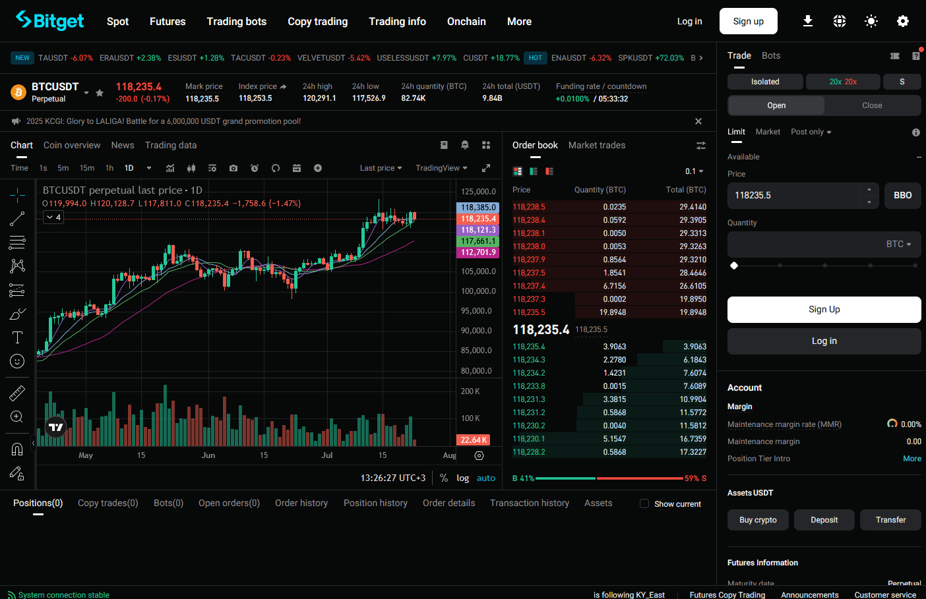926x599 pixels.
Task: Open BTC quantity unit dropdown
Action: [899, 244]
